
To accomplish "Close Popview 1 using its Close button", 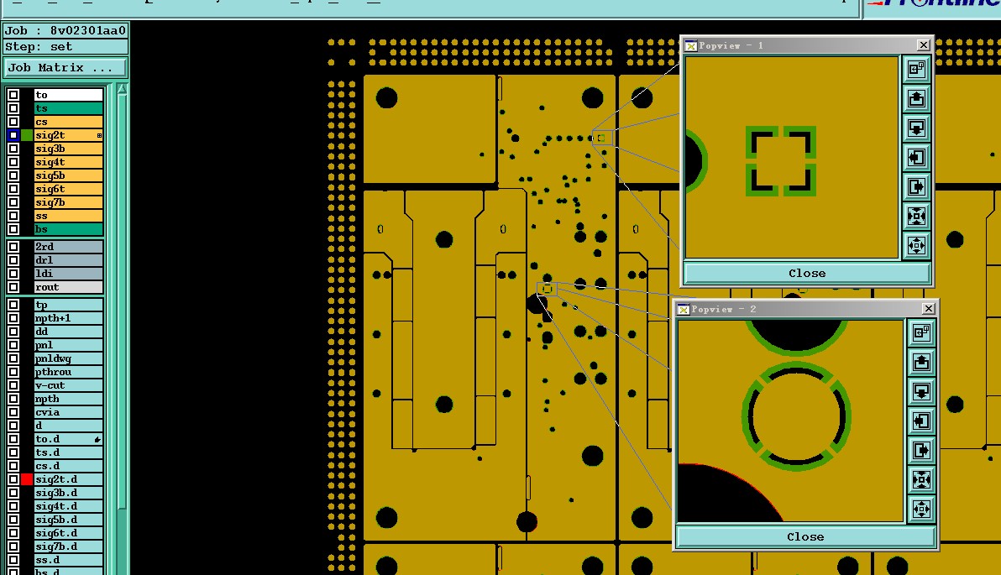I will tap(807, 273).
